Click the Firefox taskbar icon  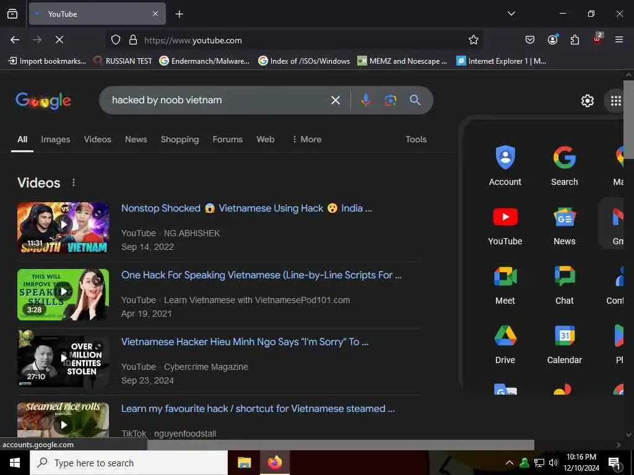pyautogui.click(x=274, y=463)
